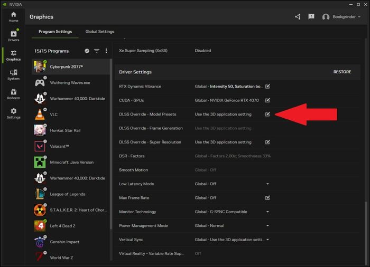Click the optimized-status filter check icon
The height and width of the screenshot is (267, 370).
[x=87, y=51]
